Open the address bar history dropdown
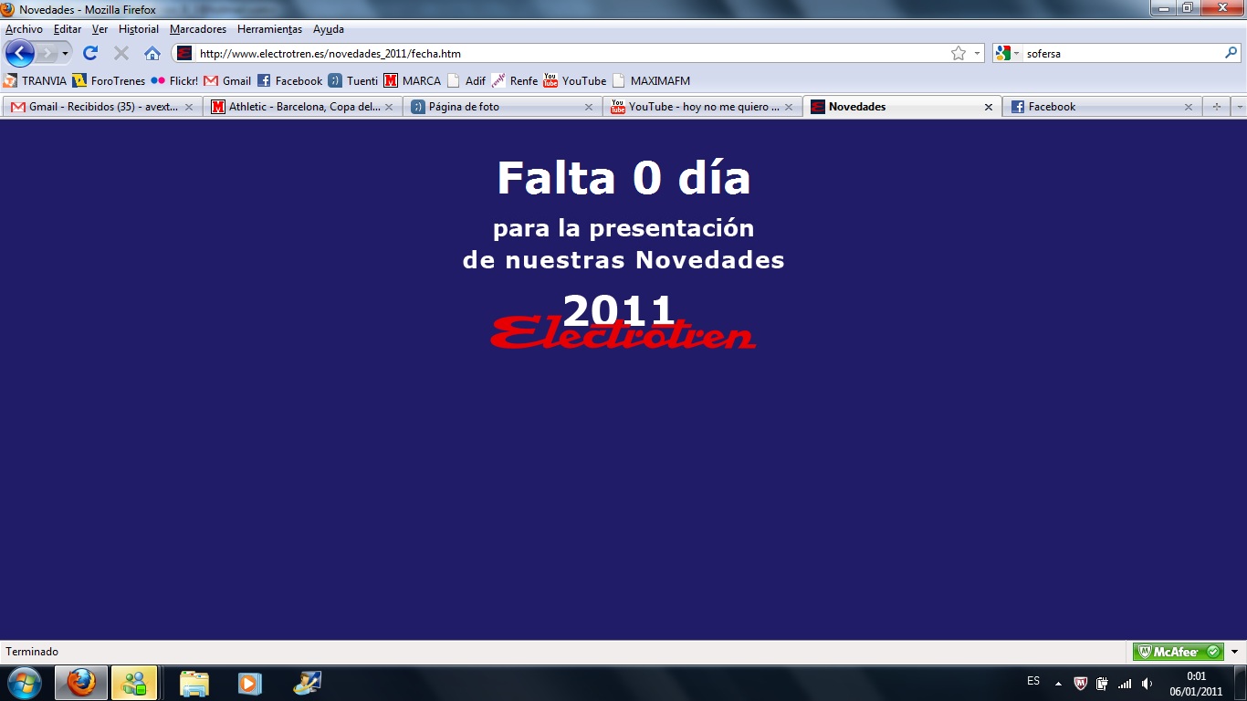 point(977,53)
